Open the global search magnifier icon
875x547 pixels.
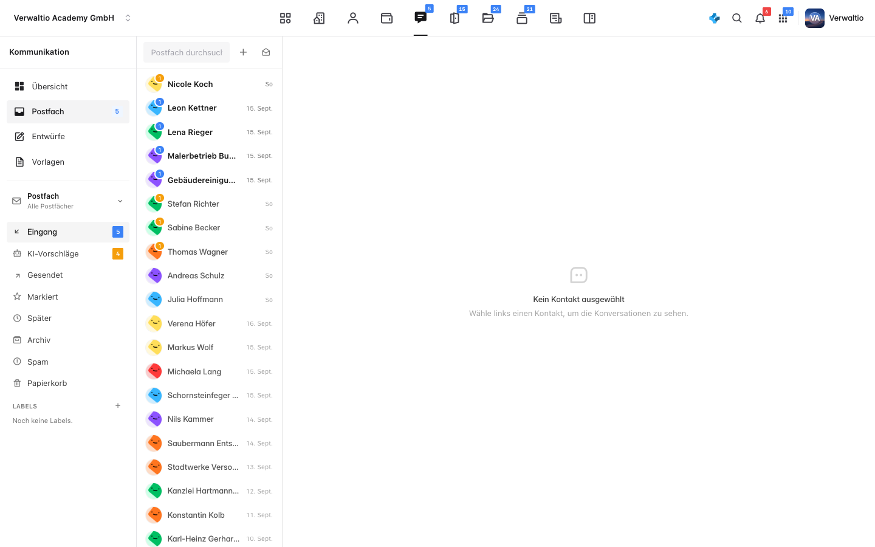click(x=737, y=18)
